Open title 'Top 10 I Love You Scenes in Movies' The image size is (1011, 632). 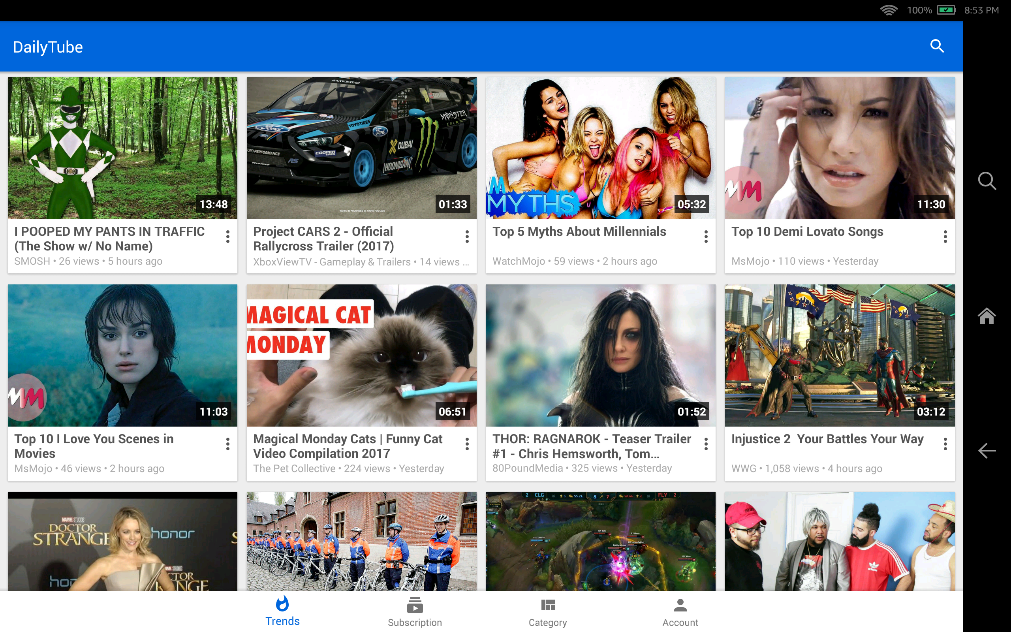click(94, 446)
